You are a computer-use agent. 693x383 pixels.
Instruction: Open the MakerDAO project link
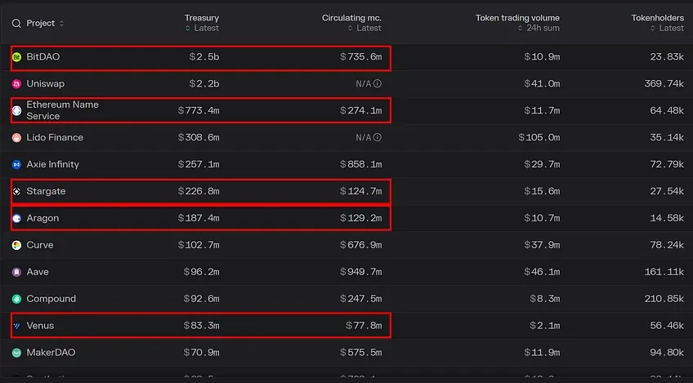(x=51, y=353)
